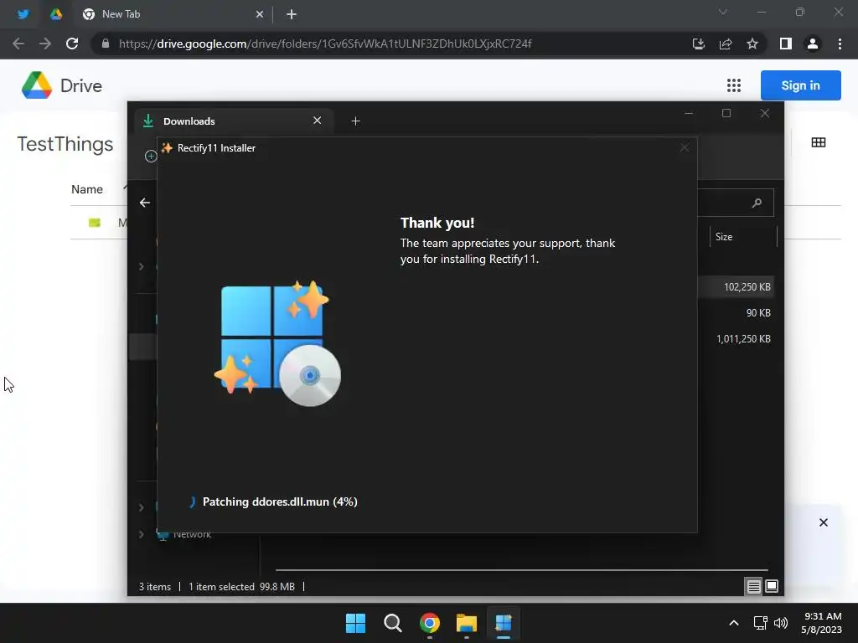Click the Explorer horizontal scrollbar
The width and height of the screenshot is (858, 643).
pos(521,569)
